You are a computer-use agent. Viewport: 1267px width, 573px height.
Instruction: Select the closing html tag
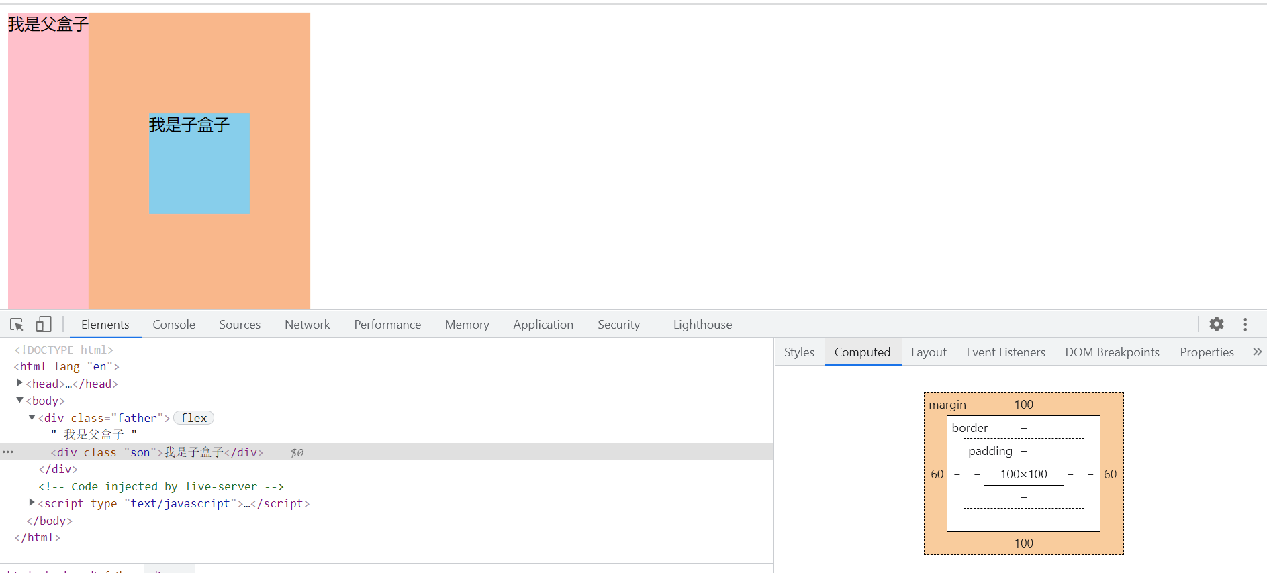(38, 537)
